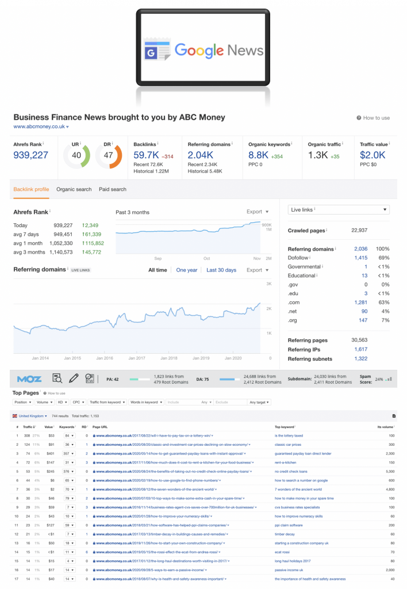Click the United Kingdom flag icon
407x589 pixels.
coord(15,416)
